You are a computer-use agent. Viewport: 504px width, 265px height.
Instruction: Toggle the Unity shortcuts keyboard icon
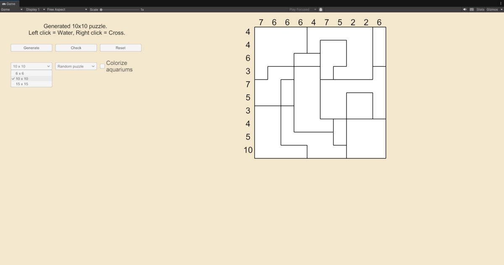tap(472, 9)
